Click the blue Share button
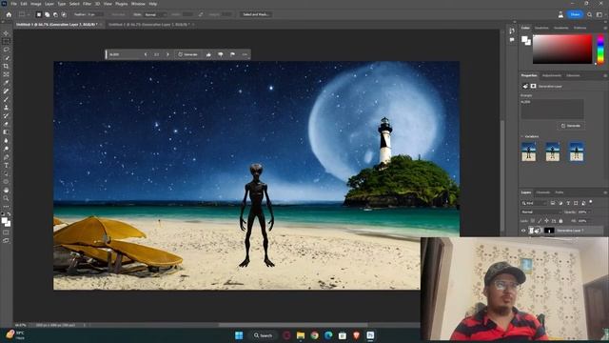 pos(575,14)
